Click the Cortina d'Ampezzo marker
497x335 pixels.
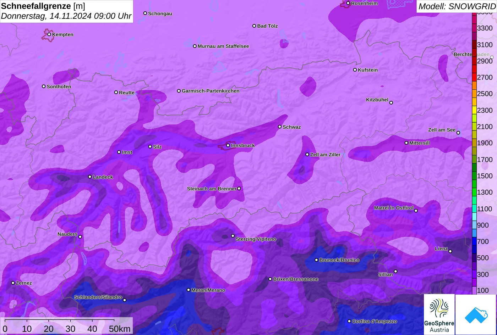pyautogui.click(x=349, y=321)
